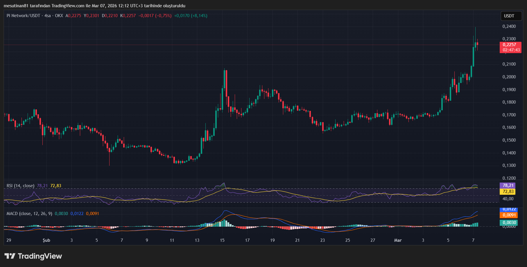Click the TradingView.com text in header

[x=68, y=6]
